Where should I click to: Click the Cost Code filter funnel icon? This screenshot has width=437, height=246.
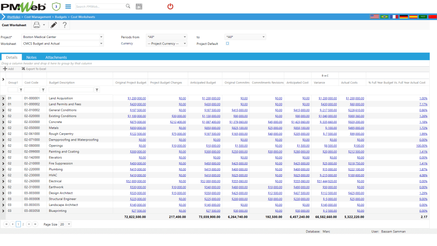click(x=43, y=90)
